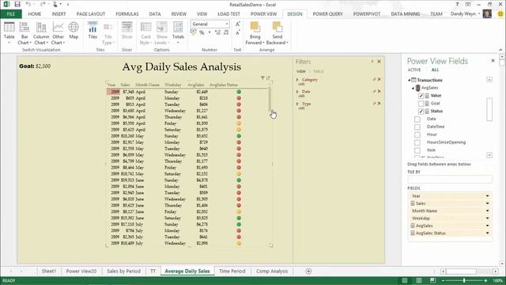Clear the Type filter with eraser icon

pos(374,104)
